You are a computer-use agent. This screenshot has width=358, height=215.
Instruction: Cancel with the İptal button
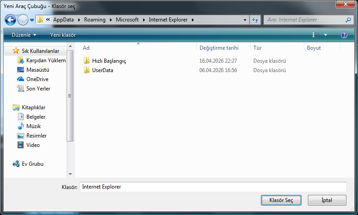click(327, 200)
